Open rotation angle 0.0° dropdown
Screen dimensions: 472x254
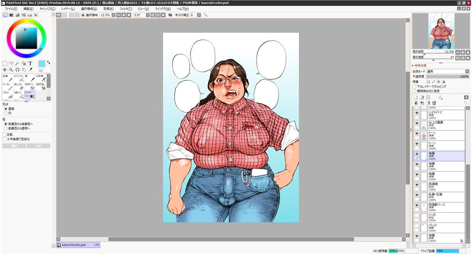coord(147,15)
